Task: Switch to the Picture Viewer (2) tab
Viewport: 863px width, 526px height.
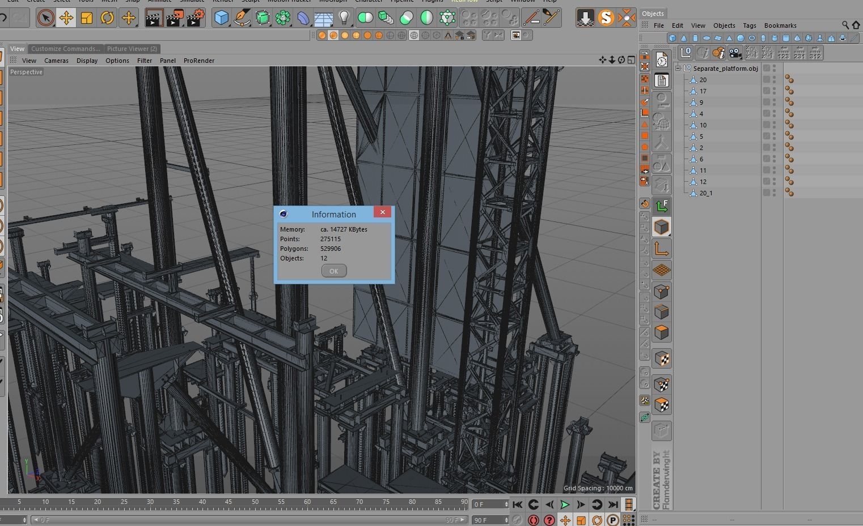Action: 132,49
